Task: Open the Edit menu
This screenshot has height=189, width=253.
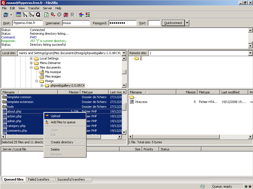Action: pos(12,8)
